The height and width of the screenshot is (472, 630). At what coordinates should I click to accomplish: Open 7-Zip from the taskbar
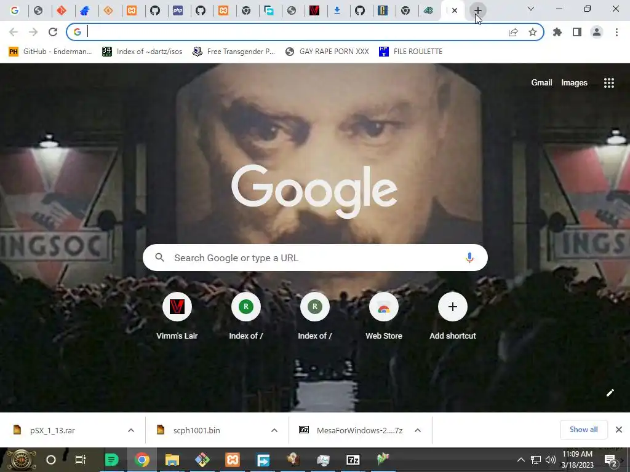pos(353,460)
